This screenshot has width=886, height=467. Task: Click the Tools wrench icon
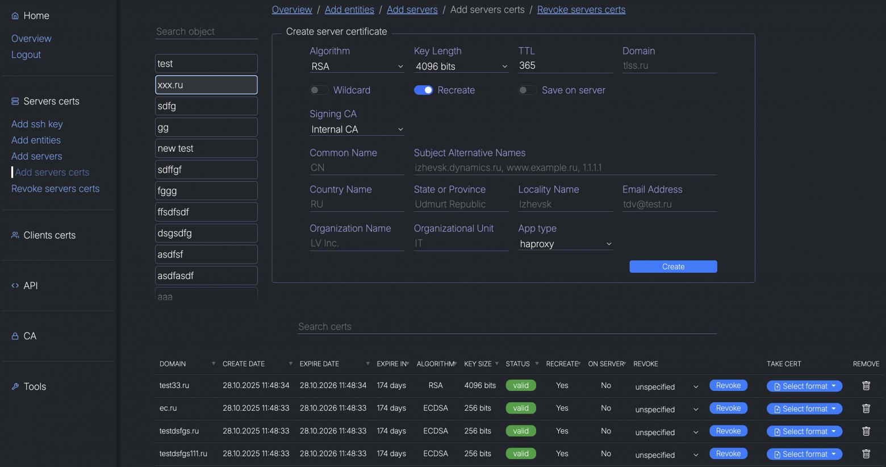tap(15, 386)
